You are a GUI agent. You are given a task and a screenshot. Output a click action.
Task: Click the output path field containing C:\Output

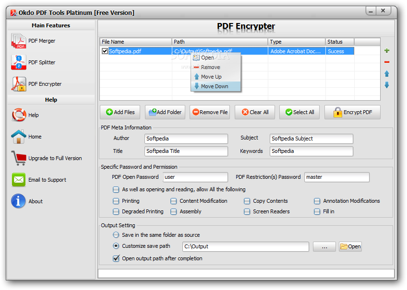click(246, 247)
